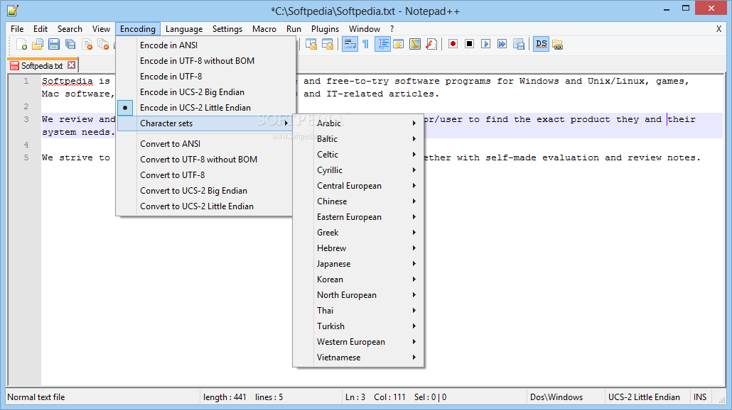Click the New file toolbar icon

click(21, 44)
